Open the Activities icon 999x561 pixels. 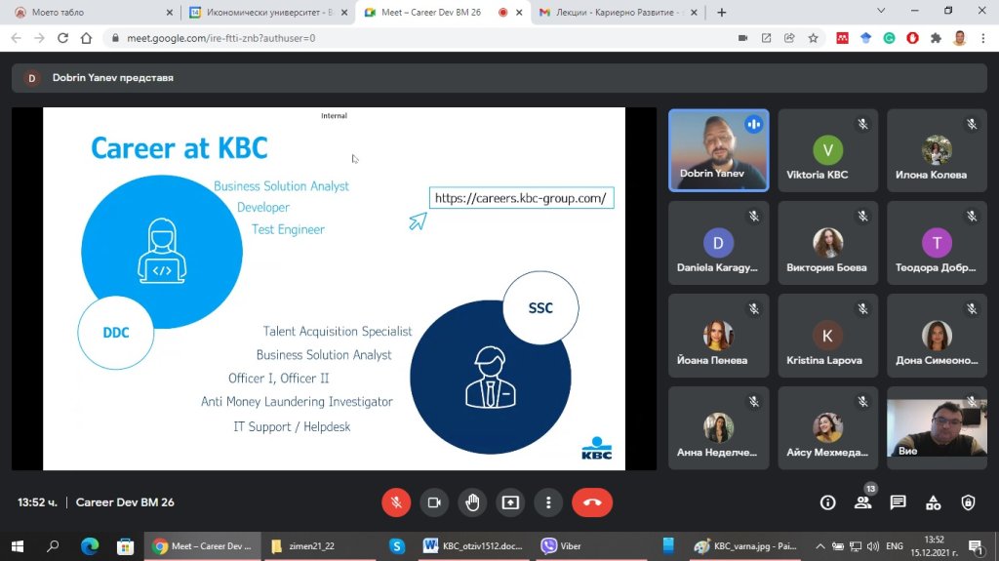(934, 503)
